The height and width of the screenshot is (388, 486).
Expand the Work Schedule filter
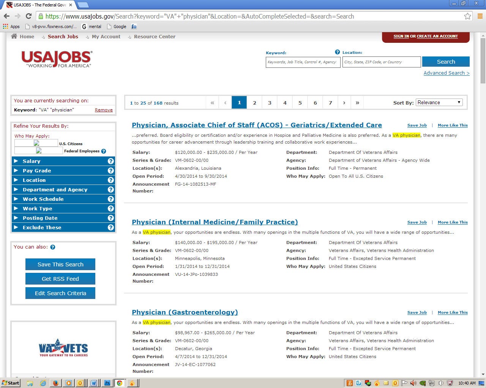(x=63, y=199)
